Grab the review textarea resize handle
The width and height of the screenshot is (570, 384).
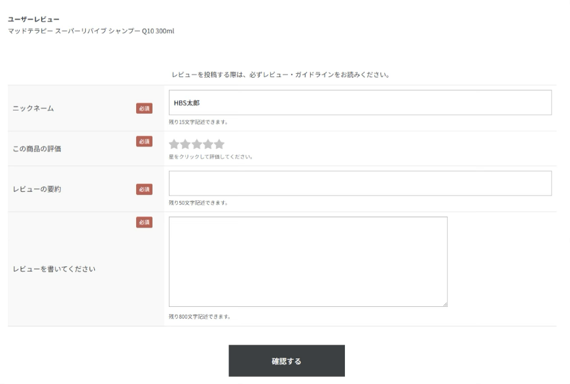click(444, 304)
